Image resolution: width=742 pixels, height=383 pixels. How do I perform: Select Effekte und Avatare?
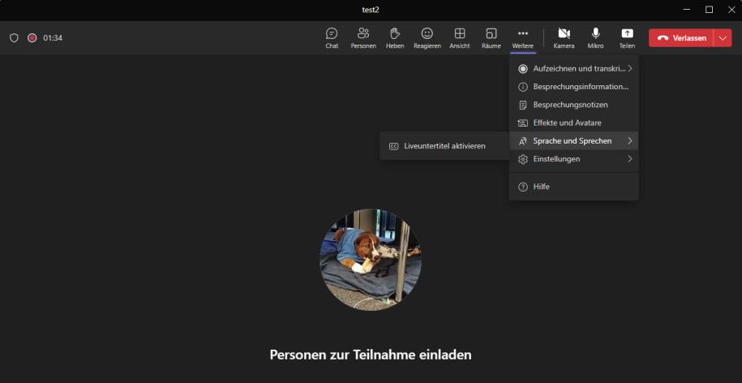coord(573,123)
